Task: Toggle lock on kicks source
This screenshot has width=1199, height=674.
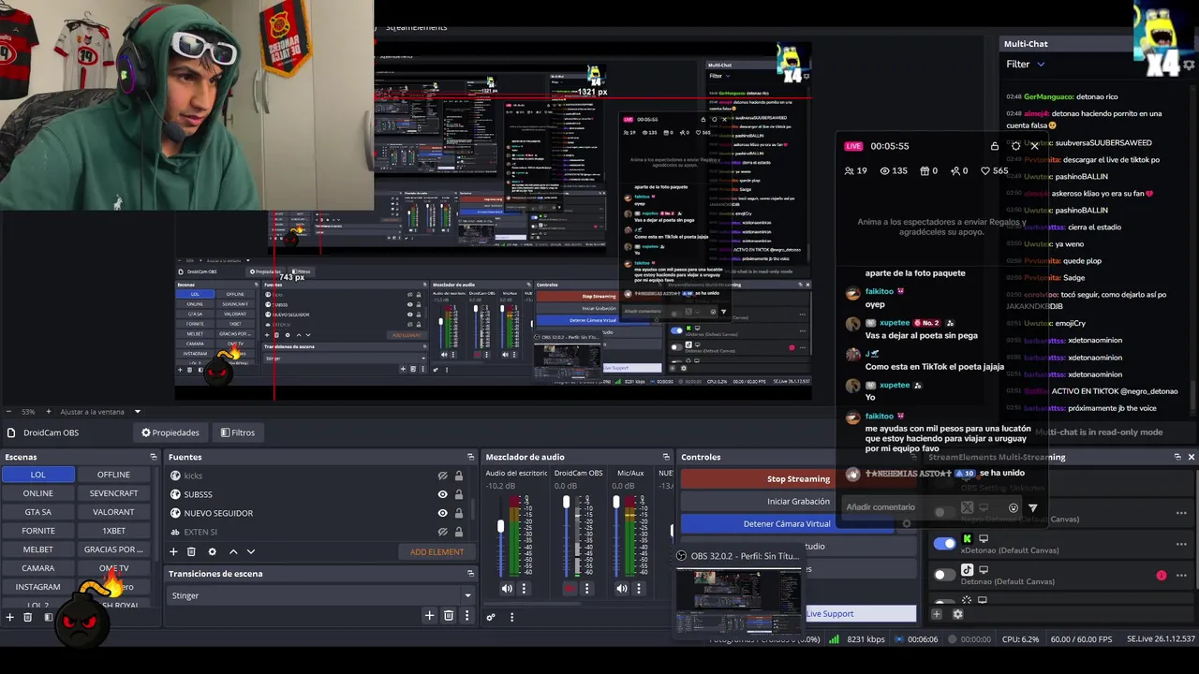Action: tap(458, 476)
